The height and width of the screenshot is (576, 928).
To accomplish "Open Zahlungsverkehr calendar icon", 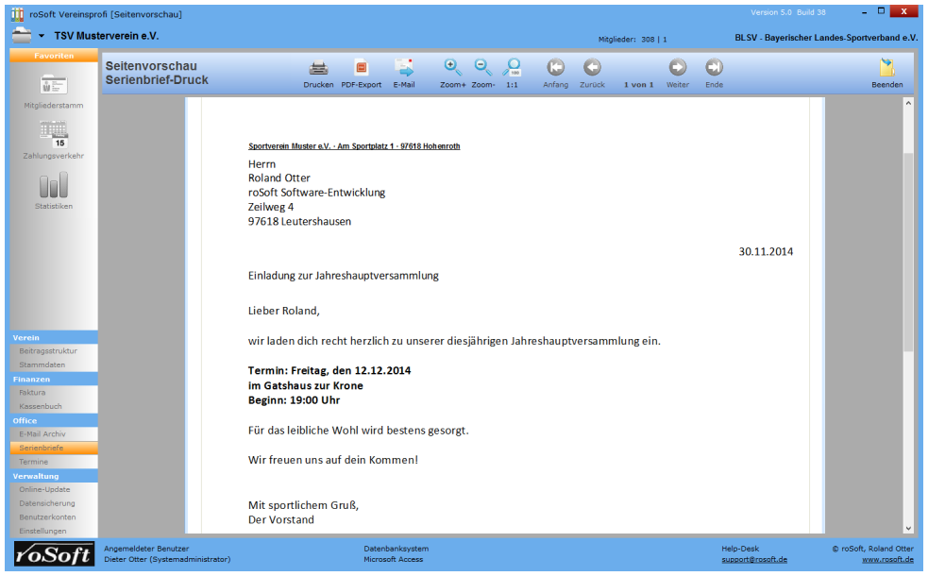I will (53, 135).
